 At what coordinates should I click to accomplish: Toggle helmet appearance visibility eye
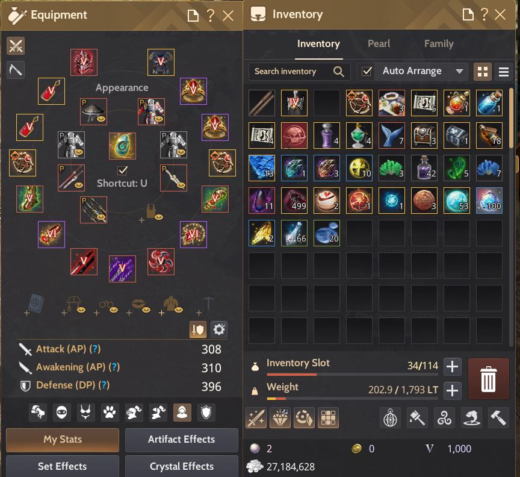[101, 119]
